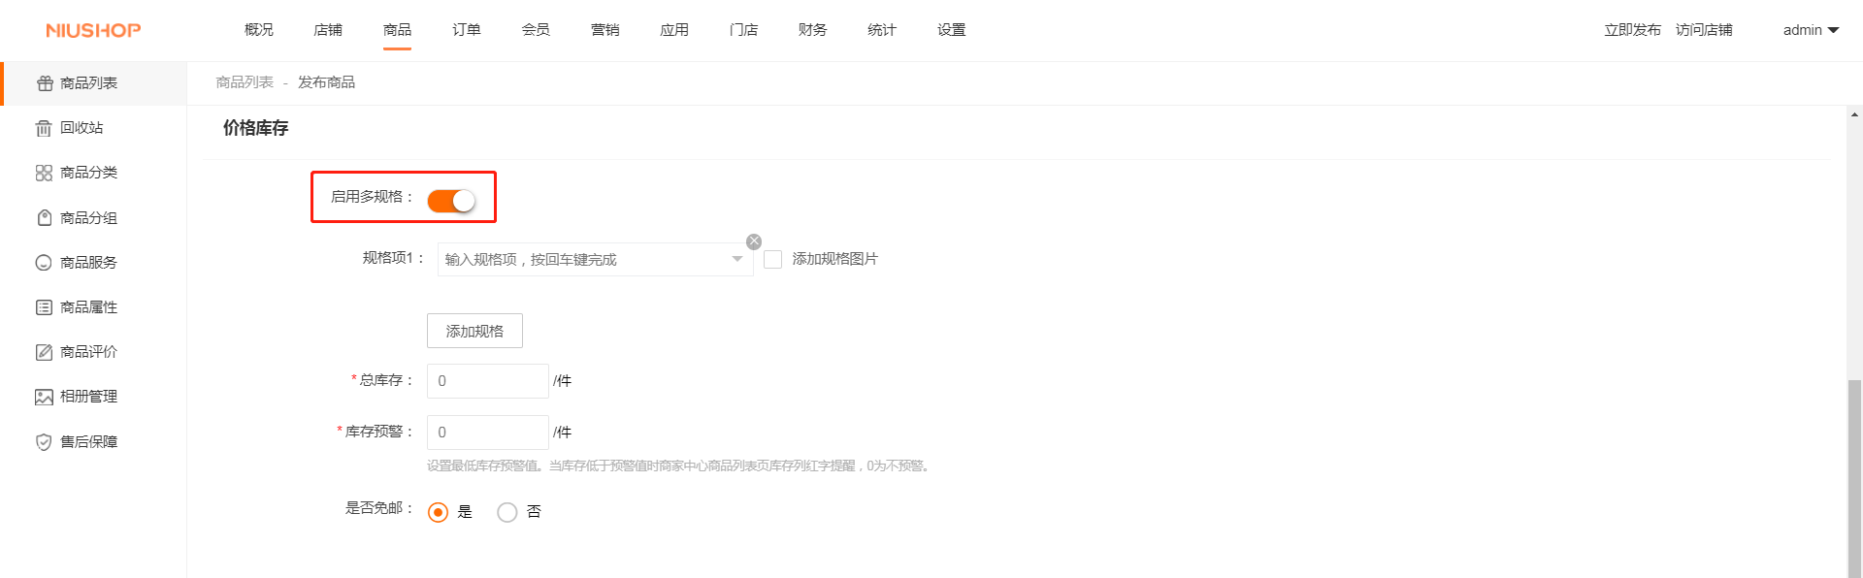Image resolution: width=1863 pixels, height=578 pixels.
Task: Toggle the 启用多规格 switch
Action: [x=451, y=201]
